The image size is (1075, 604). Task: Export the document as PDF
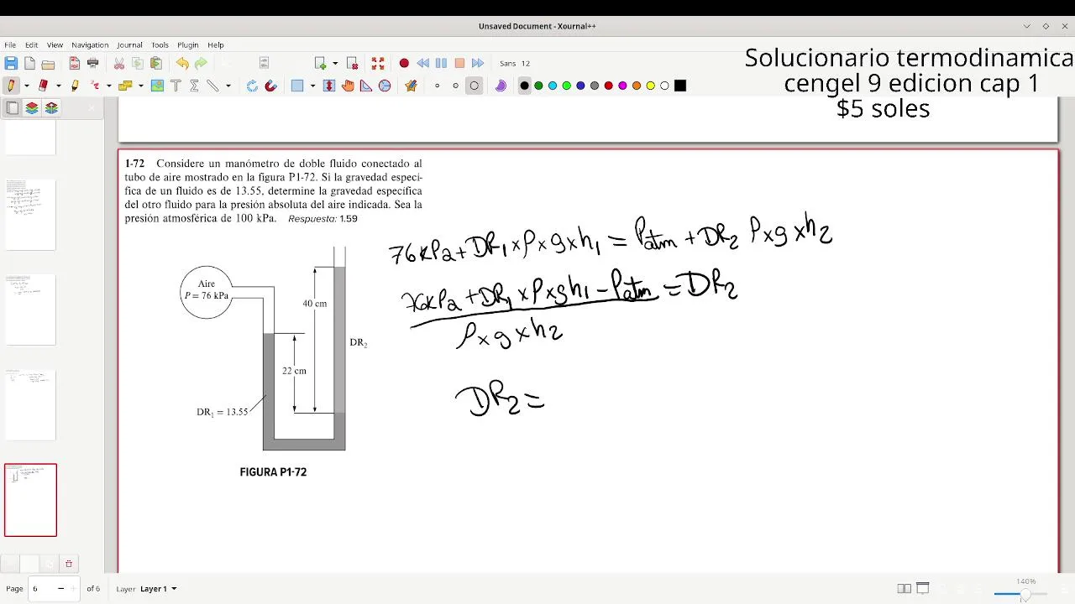tap(75, 63)
